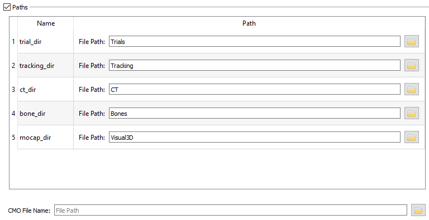Open folder browser for tracking_dir path
The image size is (429, 220).
[x=412, y=66]
